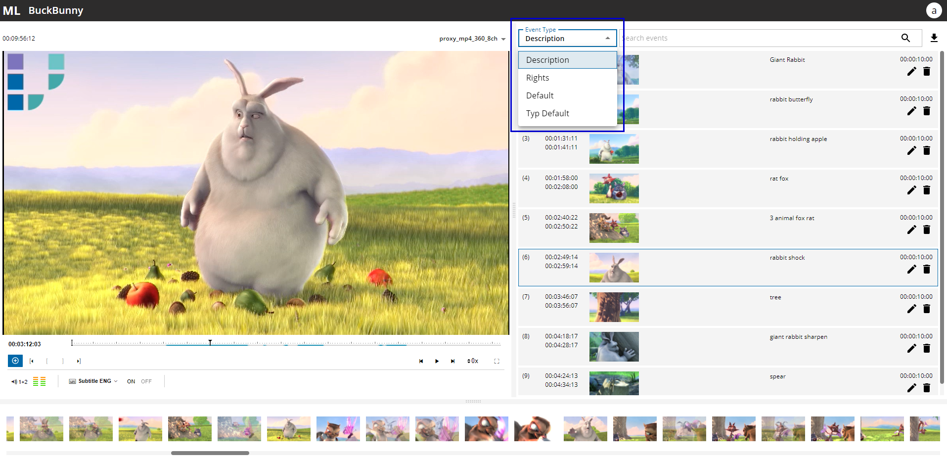Delete the rabbit holding apple event
The width and height of the screenshot is (947, 461).
tap(927, 150)
